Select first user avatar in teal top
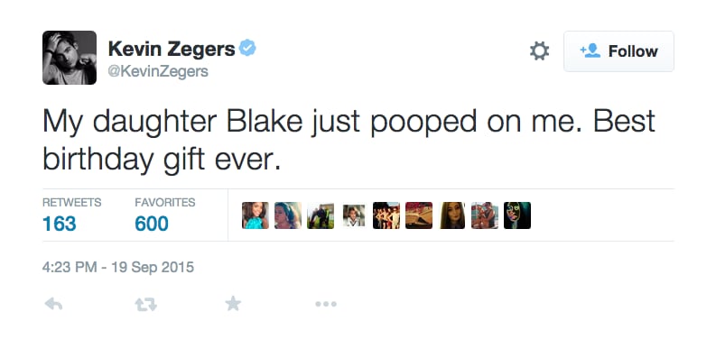This screenshot has height=348, width=716. (x=256, y=215)
